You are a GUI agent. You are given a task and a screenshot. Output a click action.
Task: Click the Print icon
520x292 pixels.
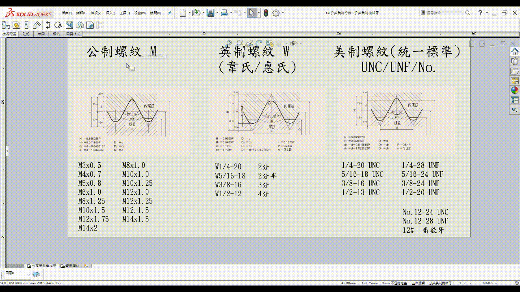point(224,13)
